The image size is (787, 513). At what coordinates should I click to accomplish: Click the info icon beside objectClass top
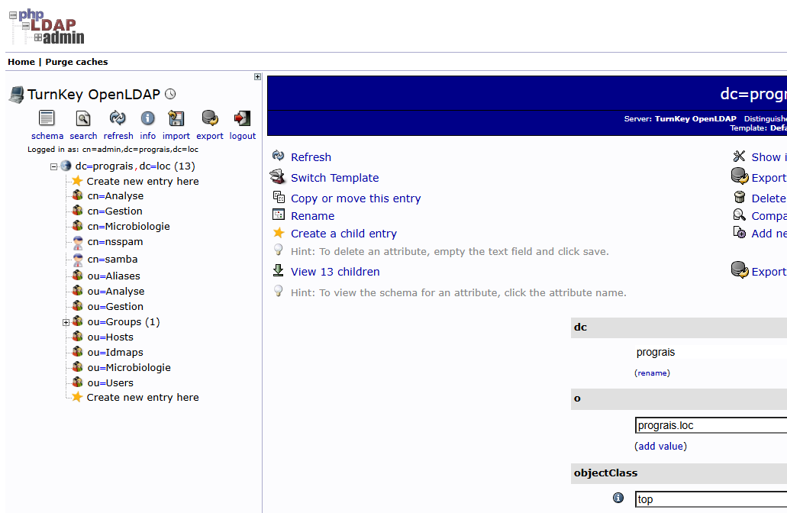click(618, 498)
